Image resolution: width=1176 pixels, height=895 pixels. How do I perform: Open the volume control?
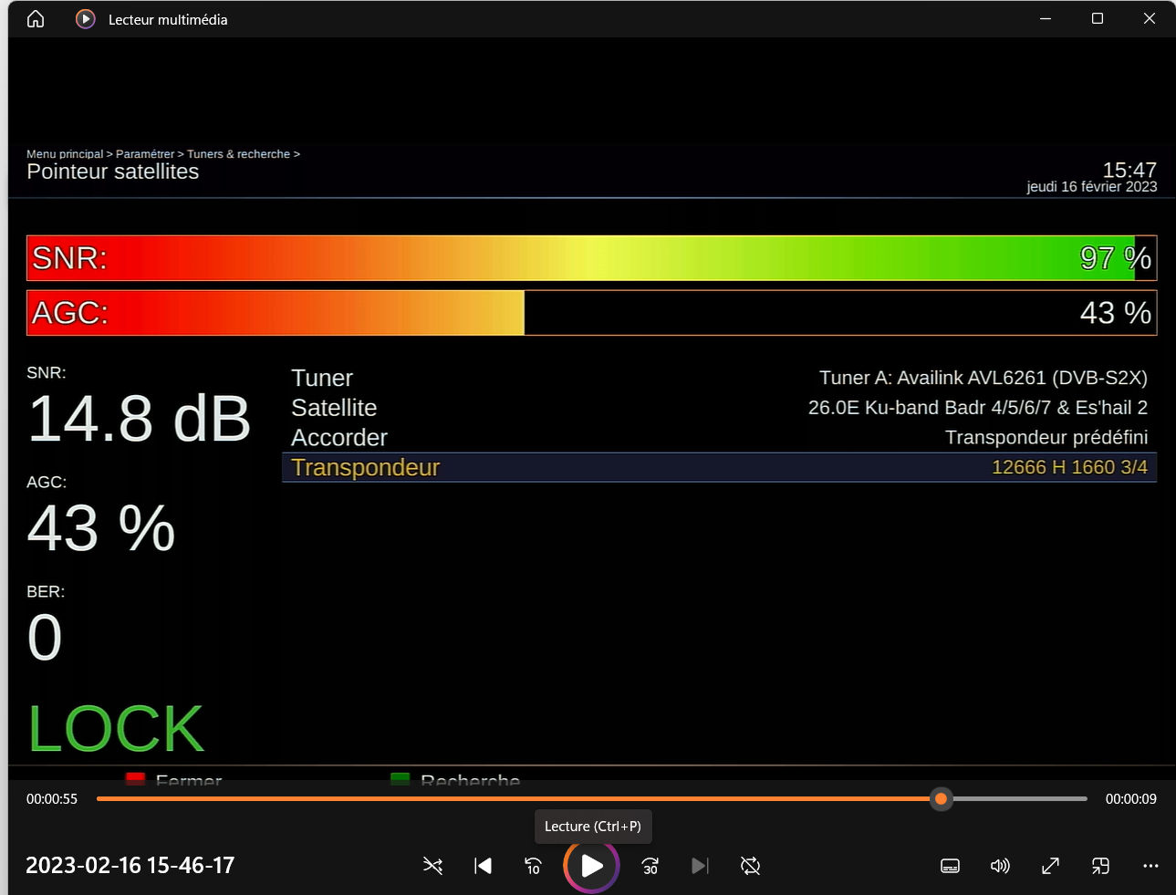tap(1000, 866)
